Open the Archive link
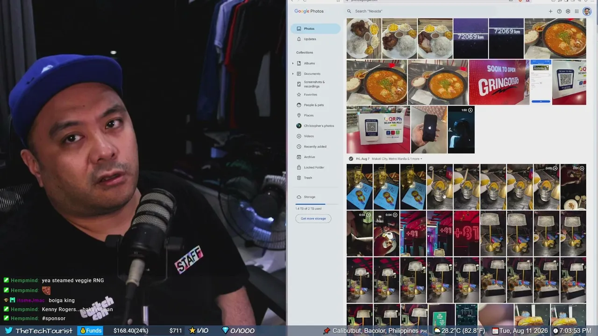The width and height of the screenshot is (598, 336). click(x=309, y=157)
